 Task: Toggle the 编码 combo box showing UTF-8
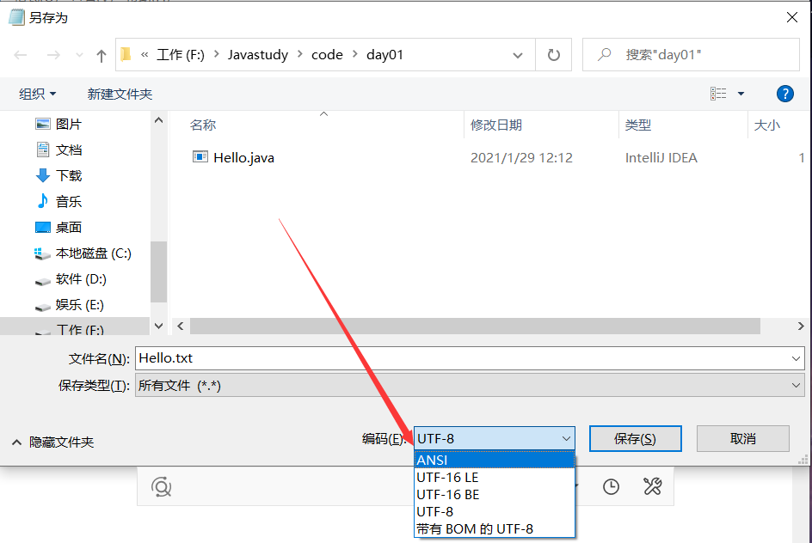pos(495,438)
